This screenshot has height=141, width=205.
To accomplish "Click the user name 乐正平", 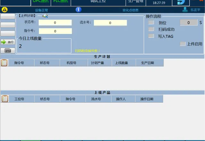I will coord(195,10).
